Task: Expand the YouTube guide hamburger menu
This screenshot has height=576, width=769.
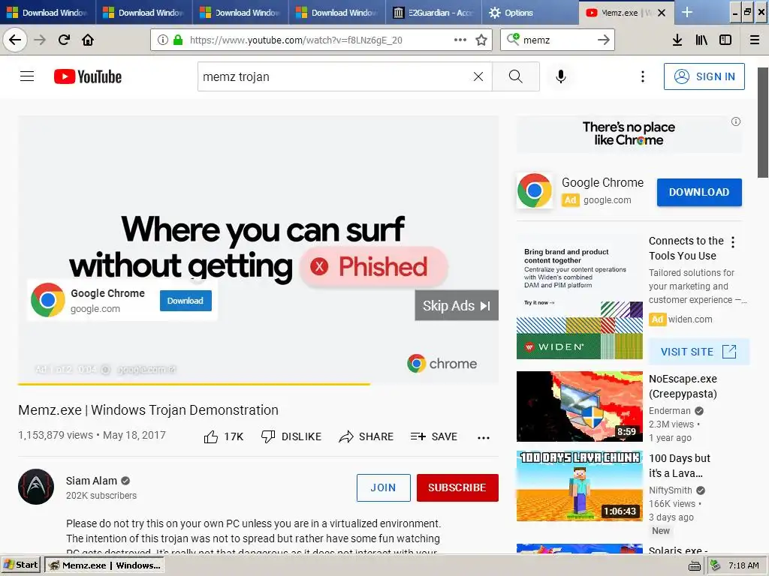Action: coord(27,76)
